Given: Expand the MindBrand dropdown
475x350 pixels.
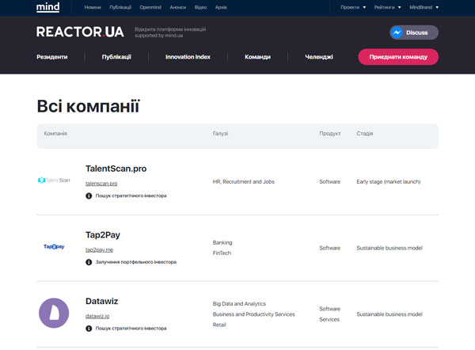Looking at the screenshot, I should 424,7.
